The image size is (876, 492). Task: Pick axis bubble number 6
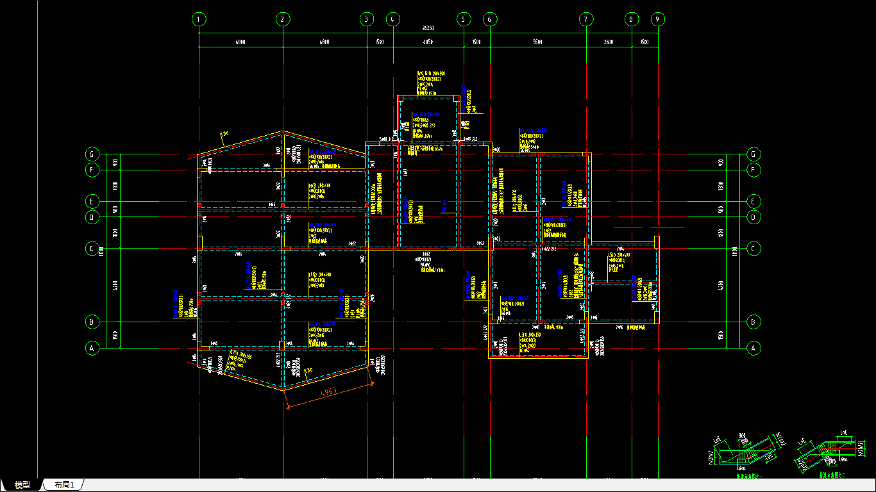(x=490, y=19)
